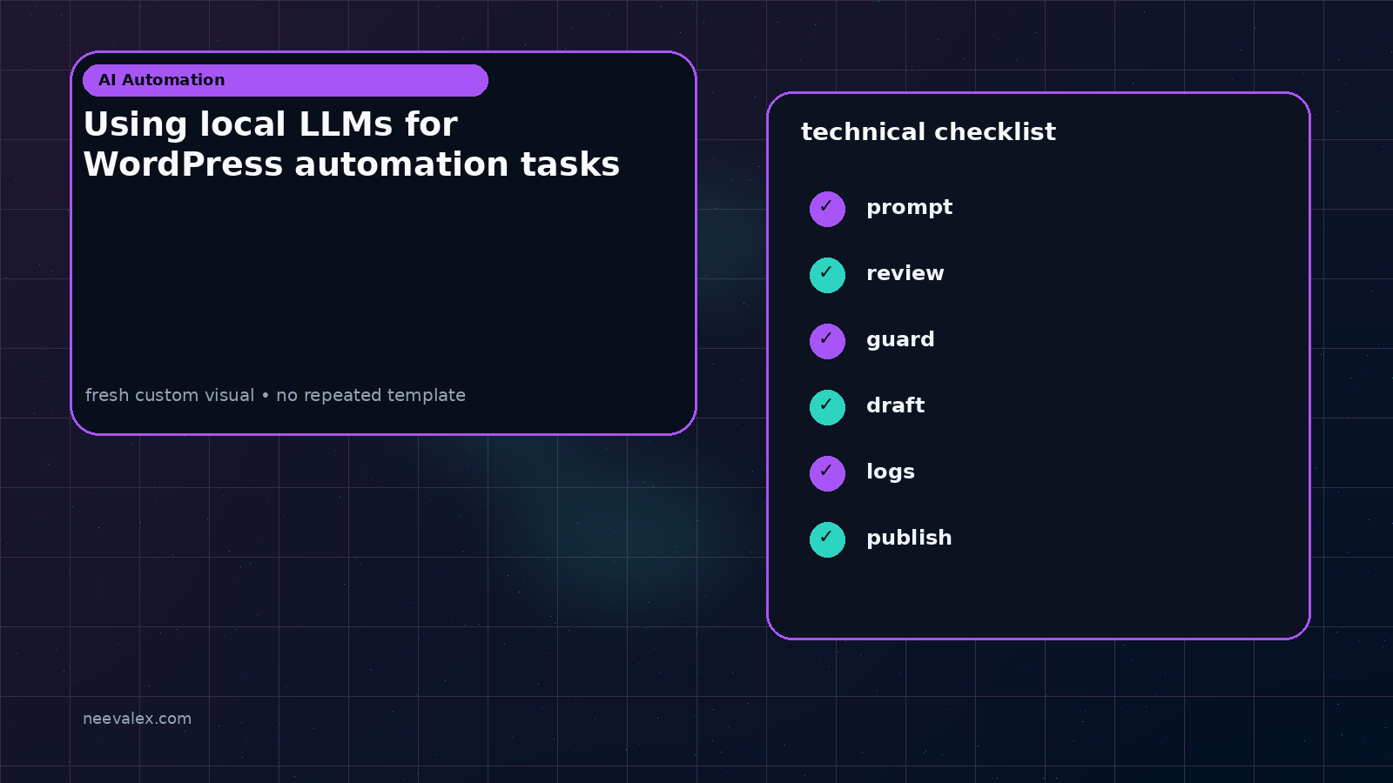Click the teal checkmark beside draft

(x=827, y=407)
